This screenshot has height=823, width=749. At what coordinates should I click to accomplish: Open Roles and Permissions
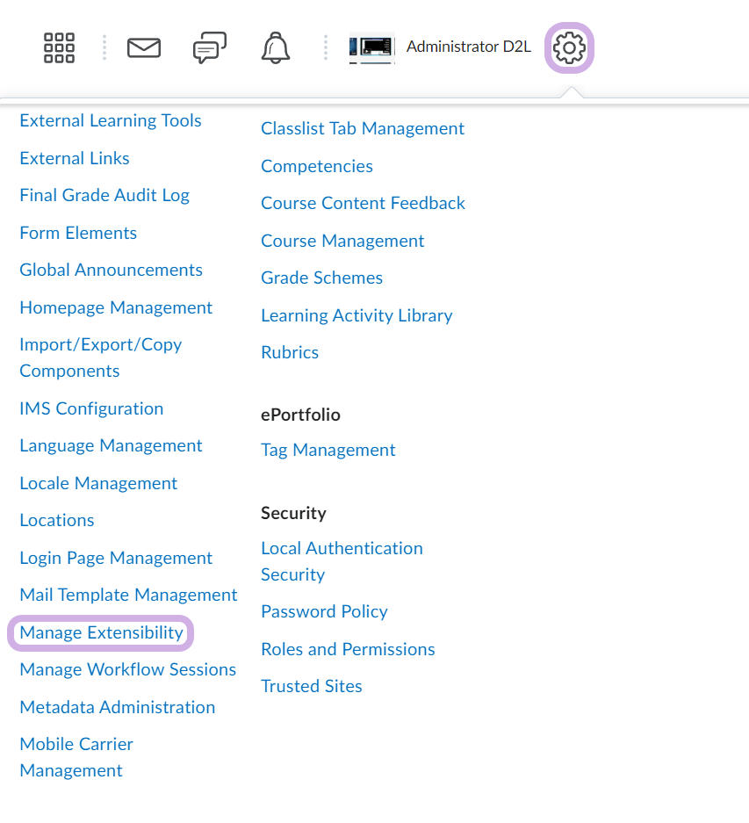coord(348,649)
